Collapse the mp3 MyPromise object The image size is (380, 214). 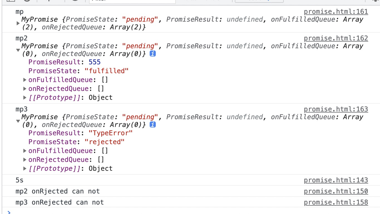(18, 121)
